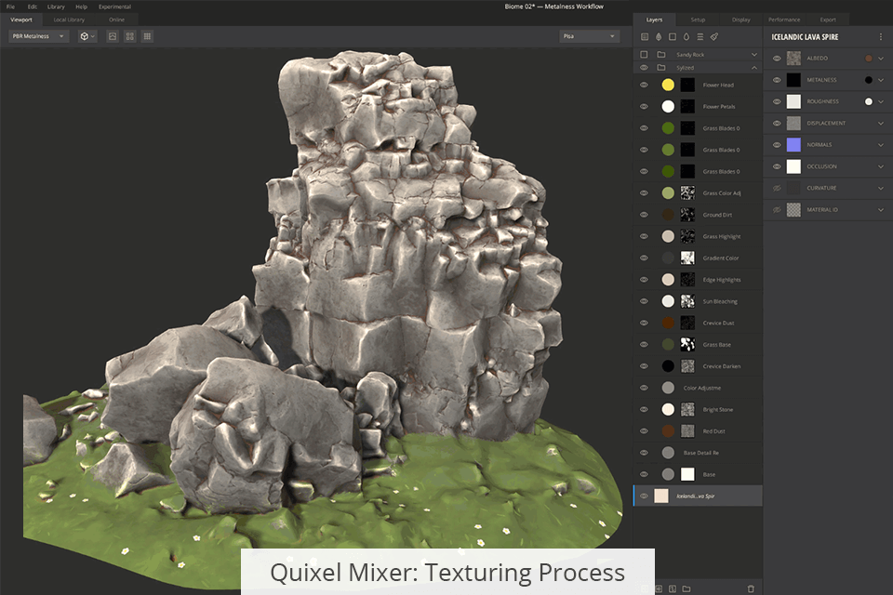Screen dimensions: 893x595
Task: Click the three-lines layer set icon
Action: click(x=700, y=36)
